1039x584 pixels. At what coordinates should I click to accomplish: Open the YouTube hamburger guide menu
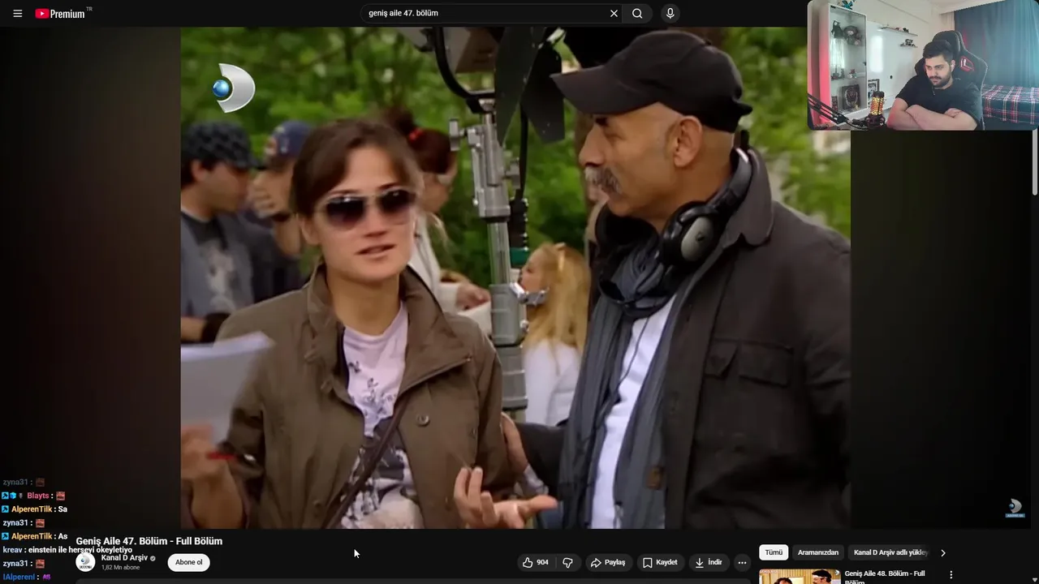[17, 14]
